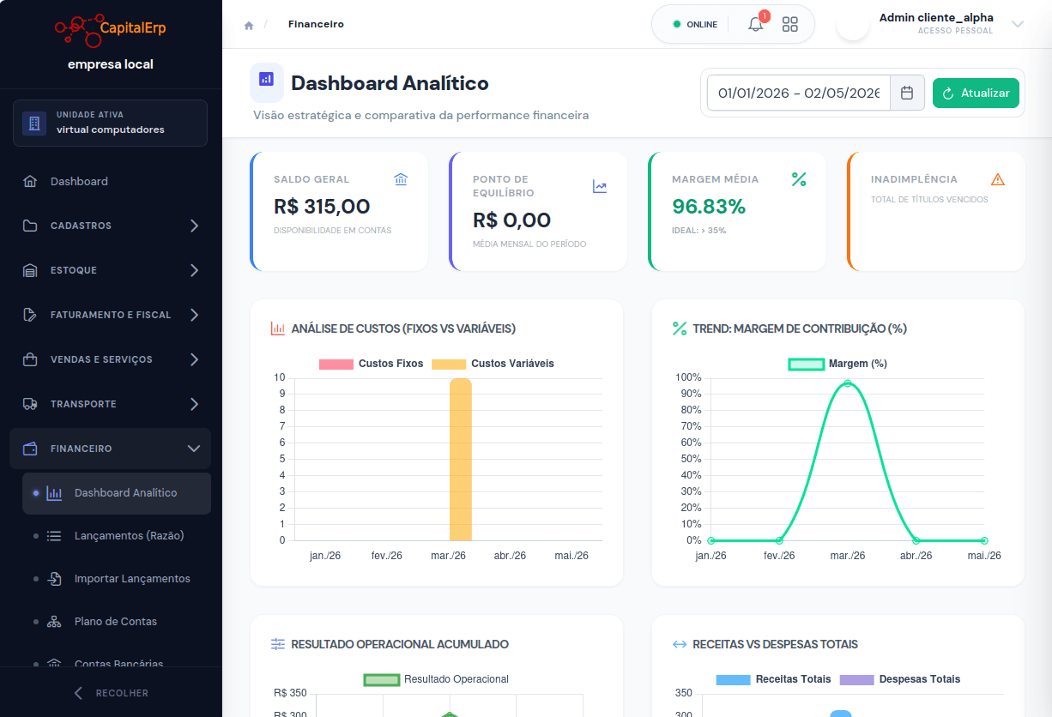Expand the Transporte menu chevron
The image size is (1052, 717).
(x=194, y=404)
